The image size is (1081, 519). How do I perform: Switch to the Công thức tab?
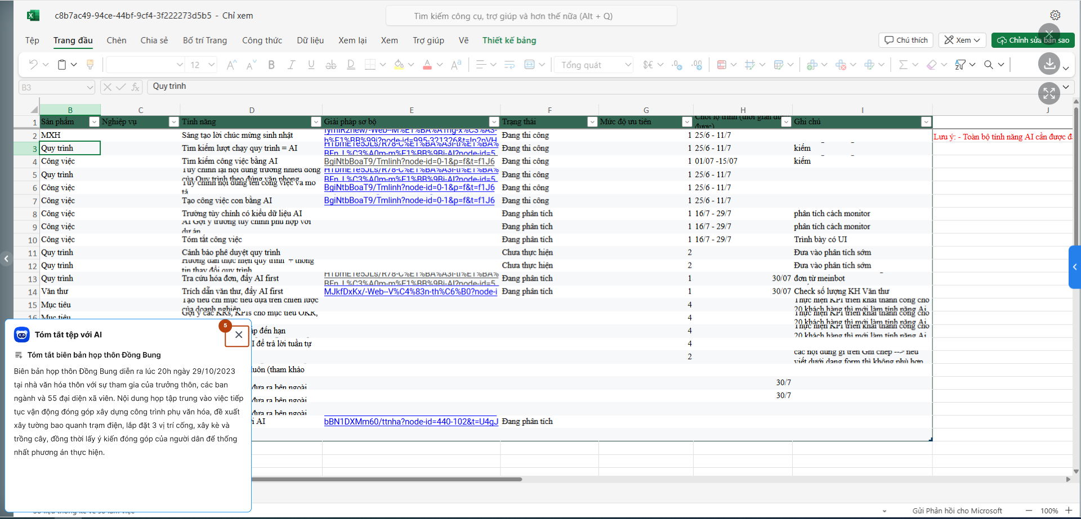(x=262, y=40)
